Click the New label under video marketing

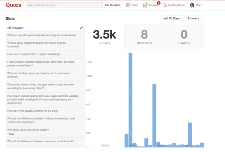tap(11, 134)
